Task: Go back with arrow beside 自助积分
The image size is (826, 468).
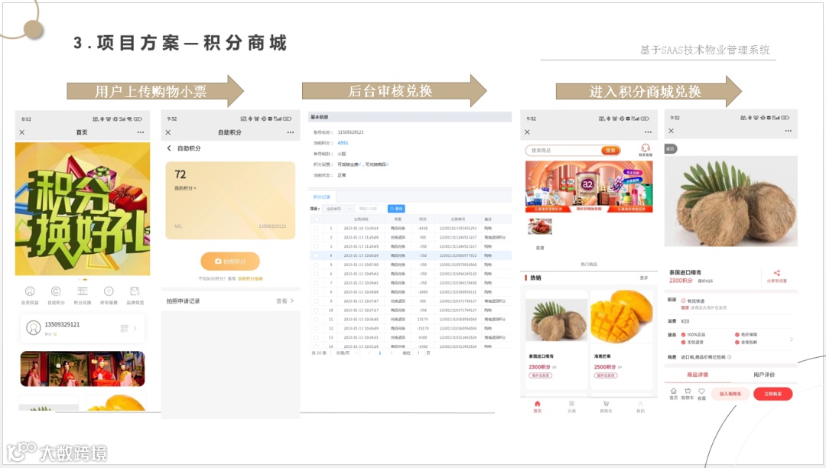Action: coord(169,148)
